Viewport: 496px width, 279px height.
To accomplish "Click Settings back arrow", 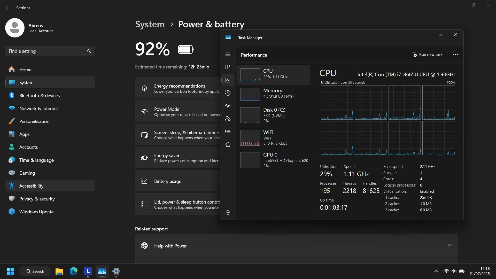I will click(x=8, y=8).
